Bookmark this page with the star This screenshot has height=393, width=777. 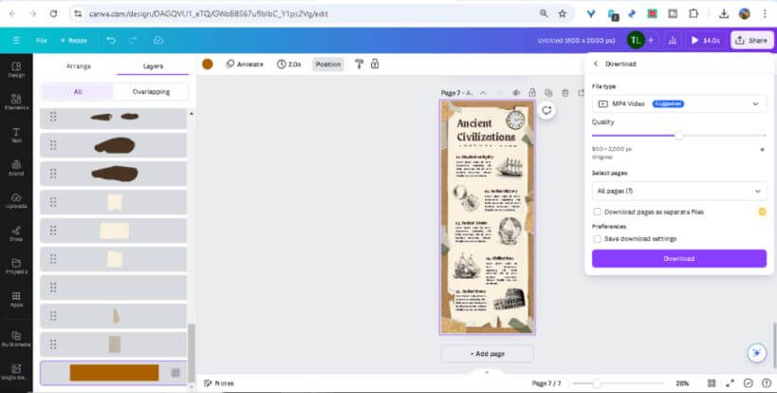pyautogui.click(x=562, y=14)
